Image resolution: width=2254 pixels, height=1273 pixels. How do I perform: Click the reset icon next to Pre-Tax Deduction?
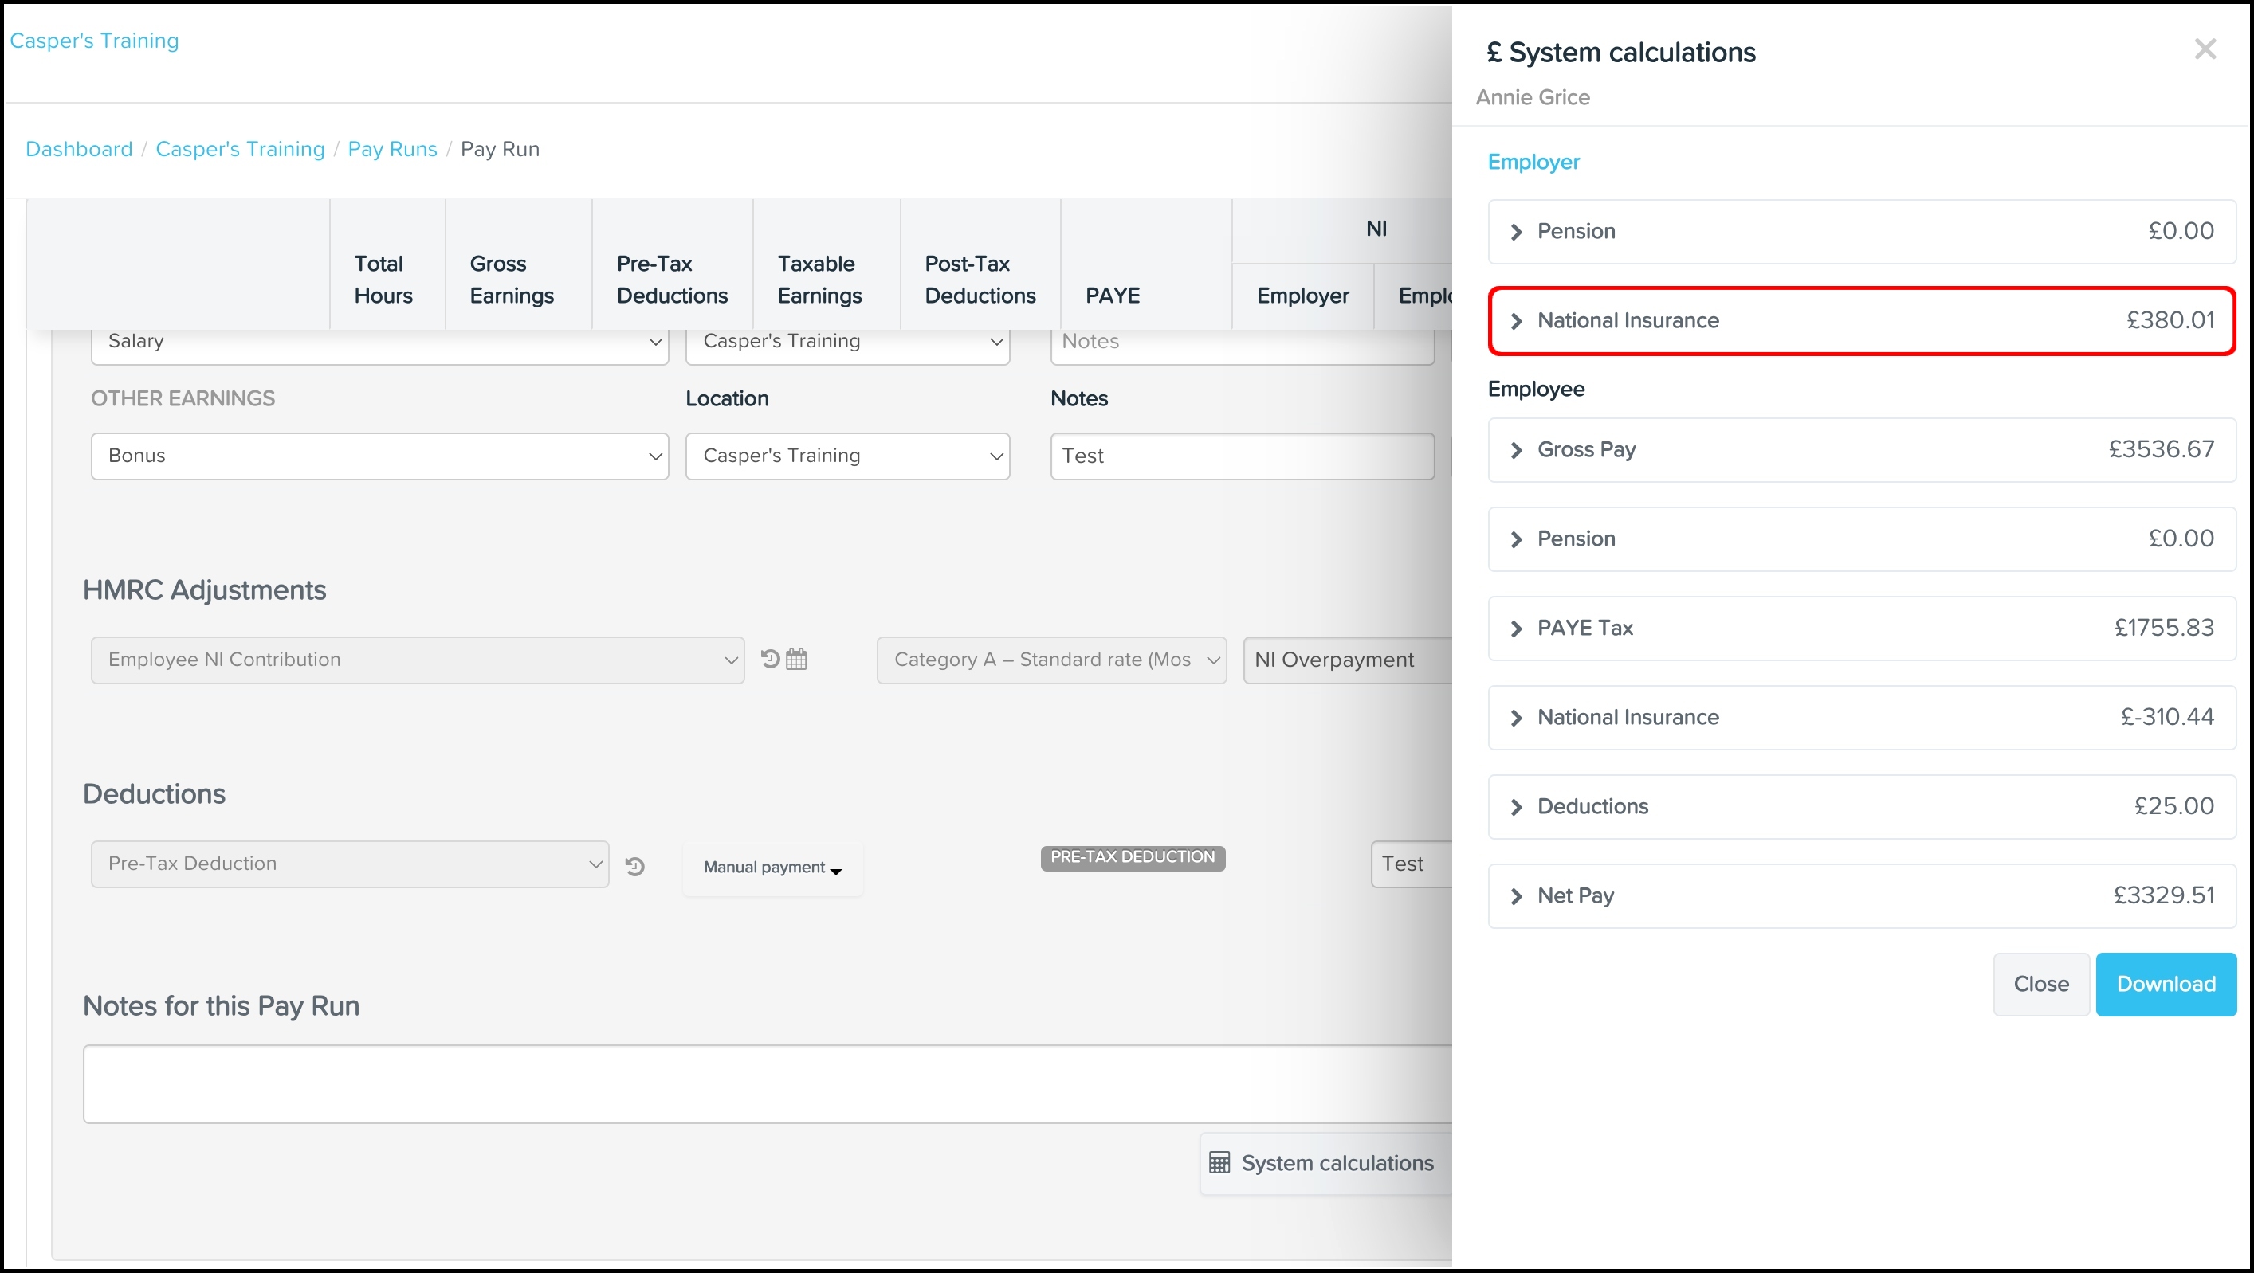pyautogui.click(x=635, y=866)
